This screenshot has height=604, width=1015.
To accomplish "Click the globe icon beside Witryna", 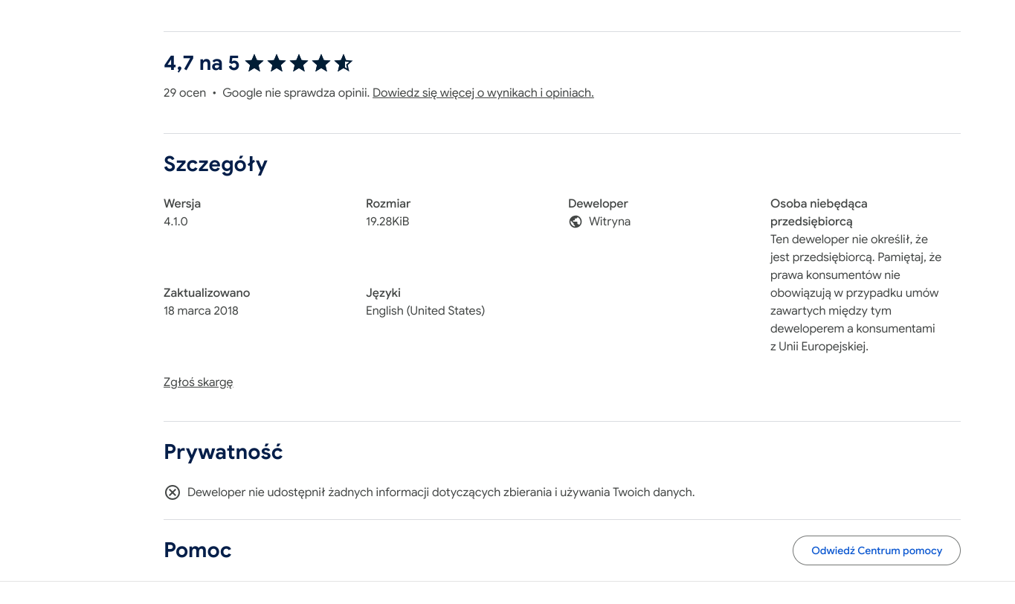I will (x=575, y=222).
